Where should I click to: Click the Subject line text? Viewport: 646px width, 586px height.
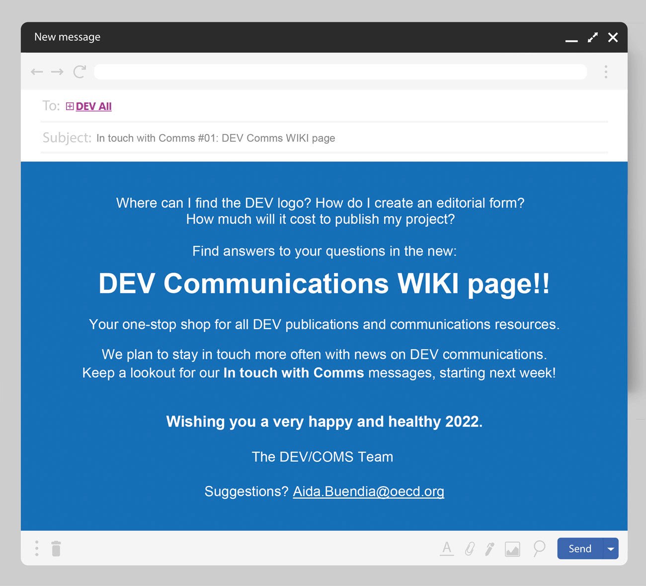[216, 138]
